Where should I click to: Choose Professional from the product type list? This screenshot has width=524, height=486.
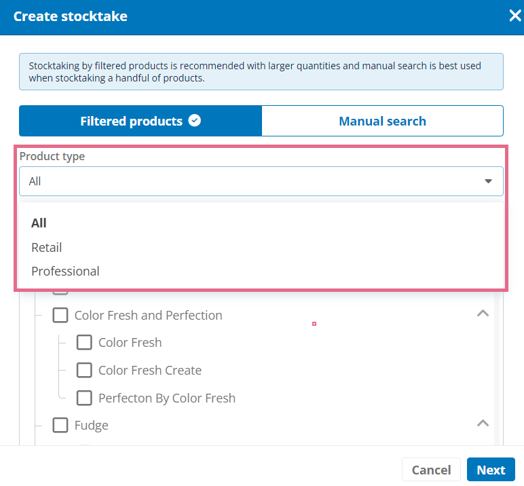click(65, 272)
